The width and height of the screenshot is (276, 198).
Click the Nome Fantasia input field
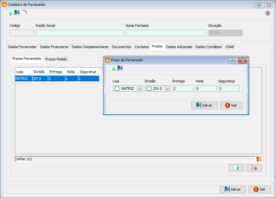coord(166,33)
